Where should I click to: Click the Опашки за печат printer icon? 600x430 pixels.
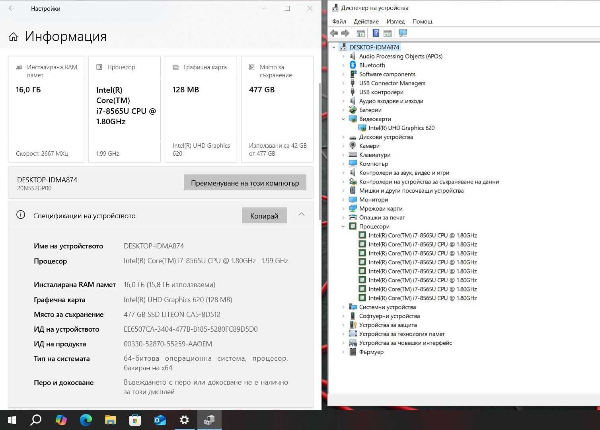coord(353,217)
